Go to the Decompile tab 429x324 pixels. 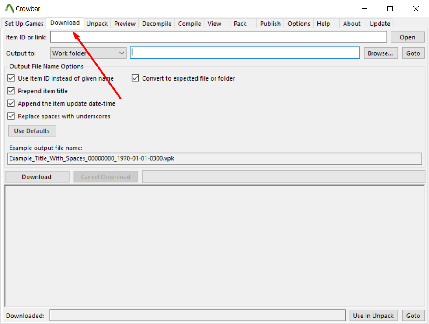coord(157,24)
